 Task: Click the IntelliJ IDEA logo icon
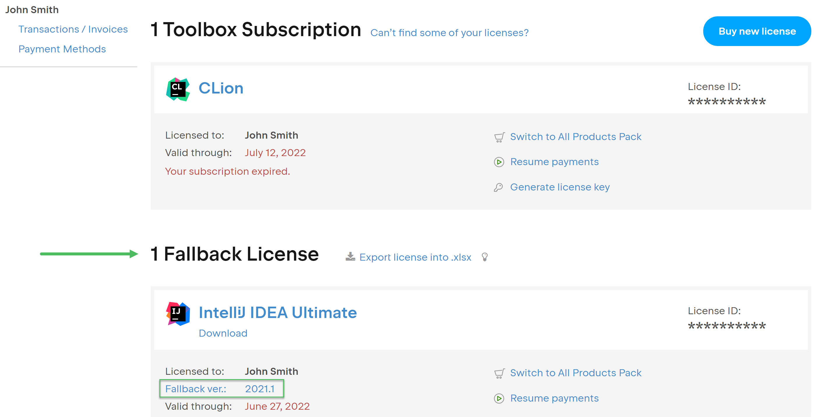coord(178,313)
